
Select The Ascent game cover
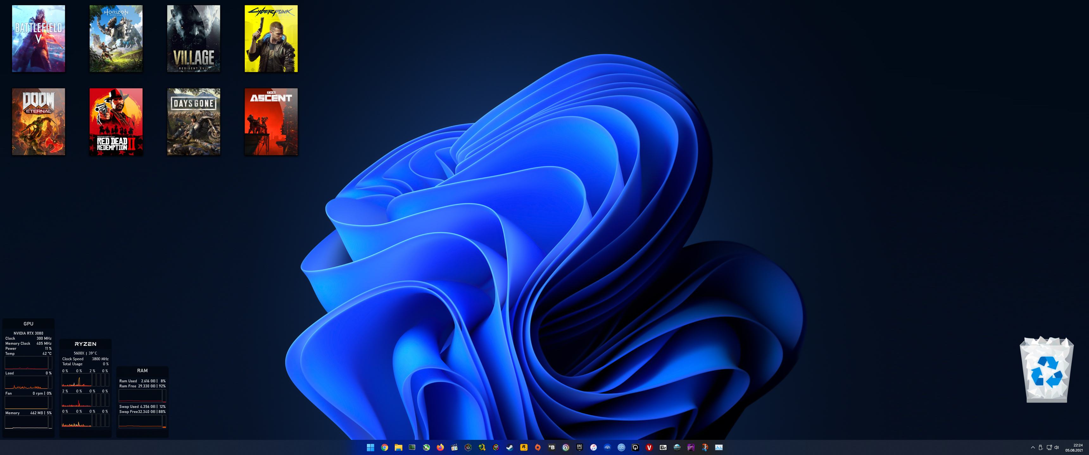271,122
